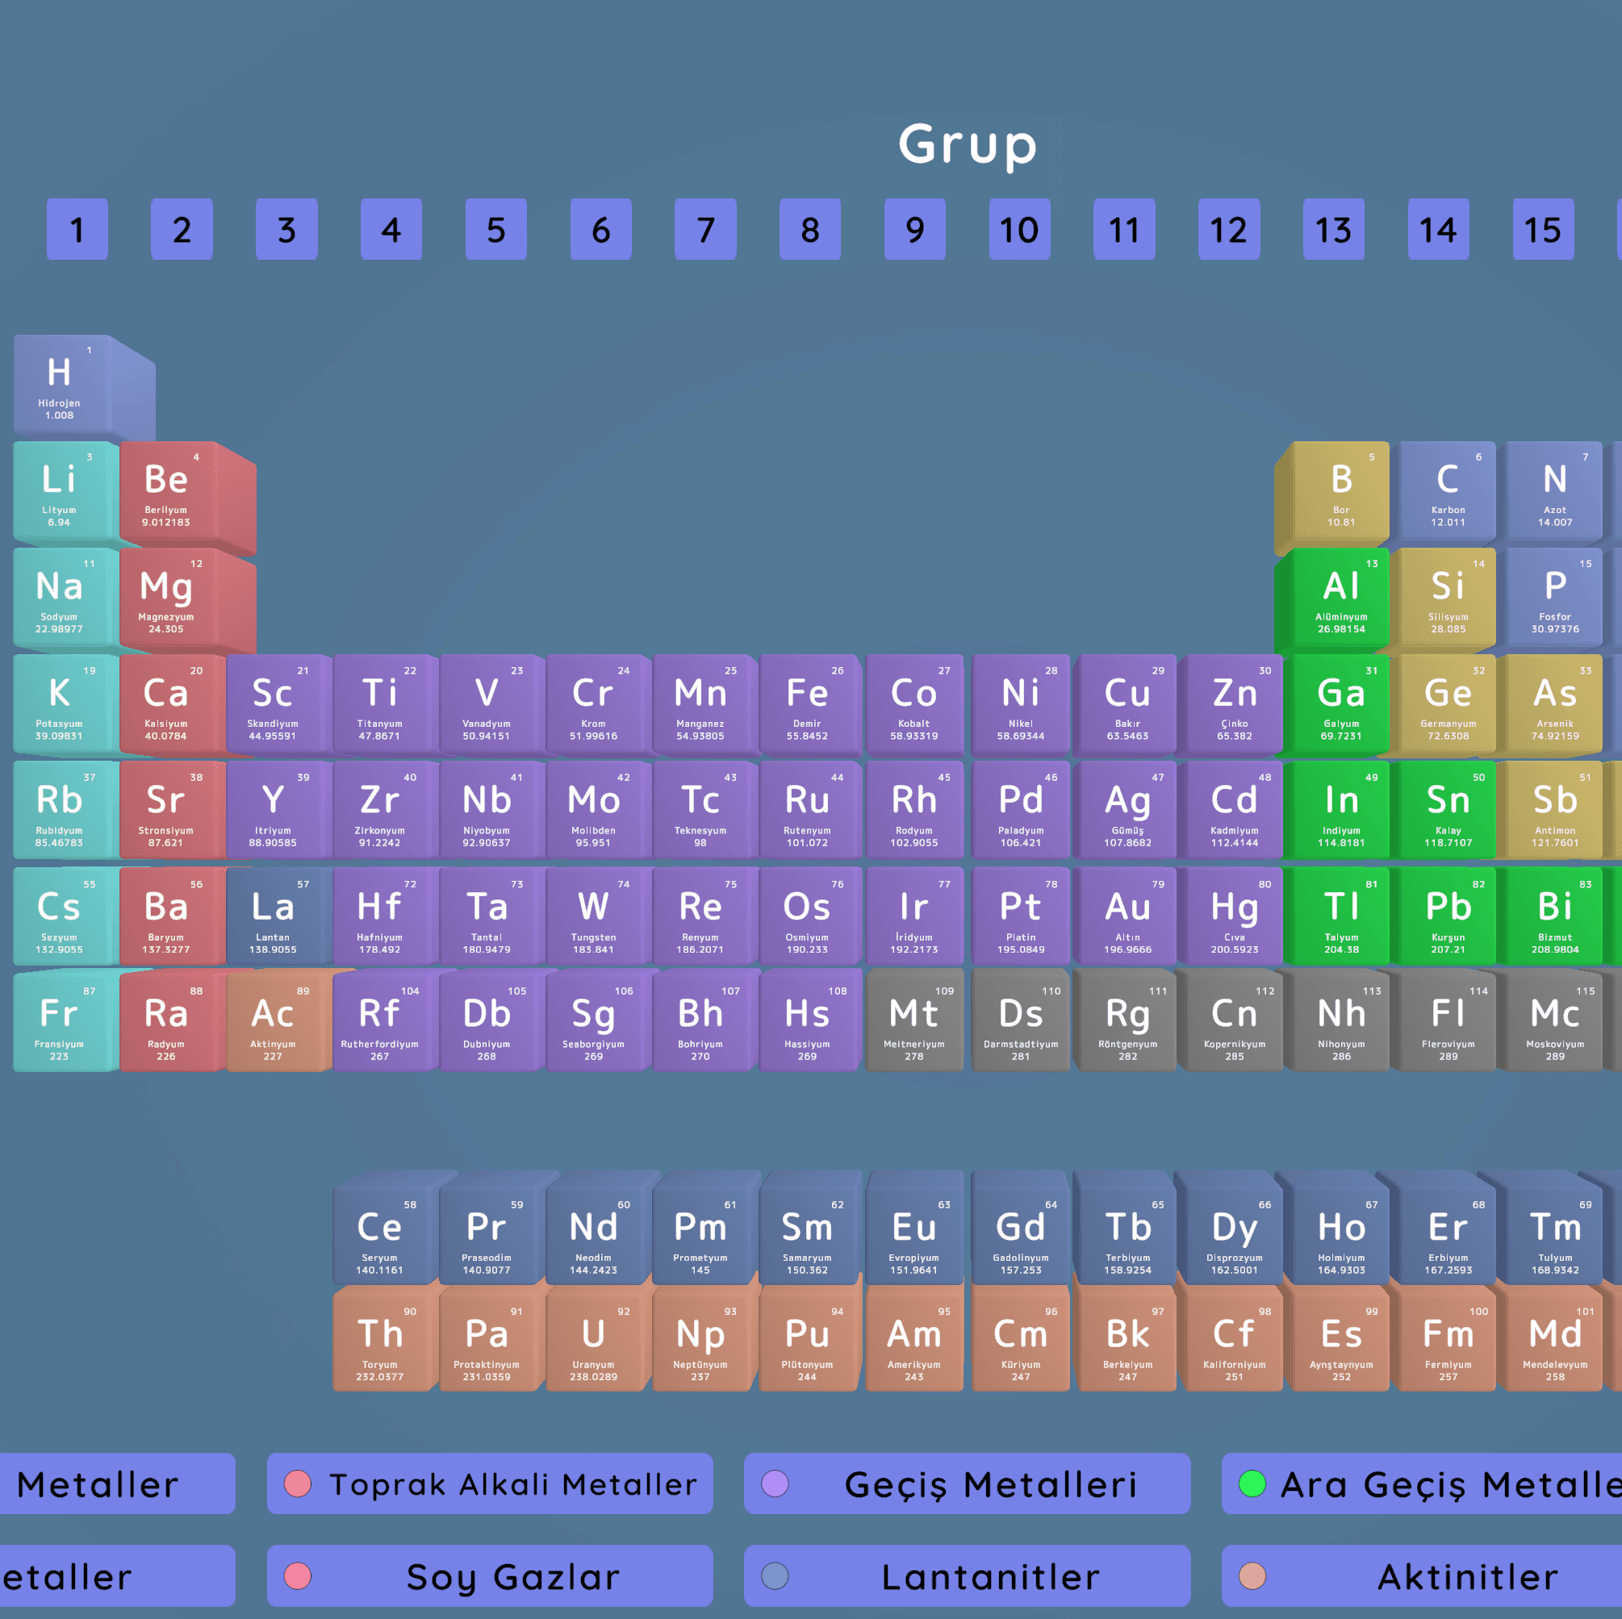Toggle the Soy Gazlar category filter

coord(491,1576)
